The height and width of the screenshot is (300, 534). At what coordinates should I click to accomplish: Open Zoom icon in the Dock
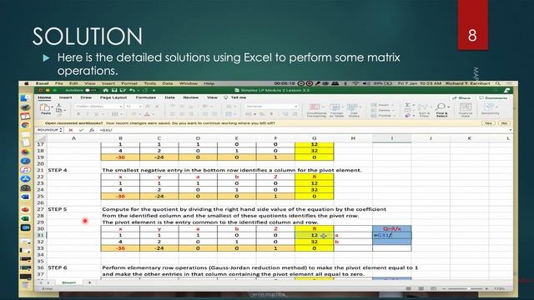[x=26, y=227]
